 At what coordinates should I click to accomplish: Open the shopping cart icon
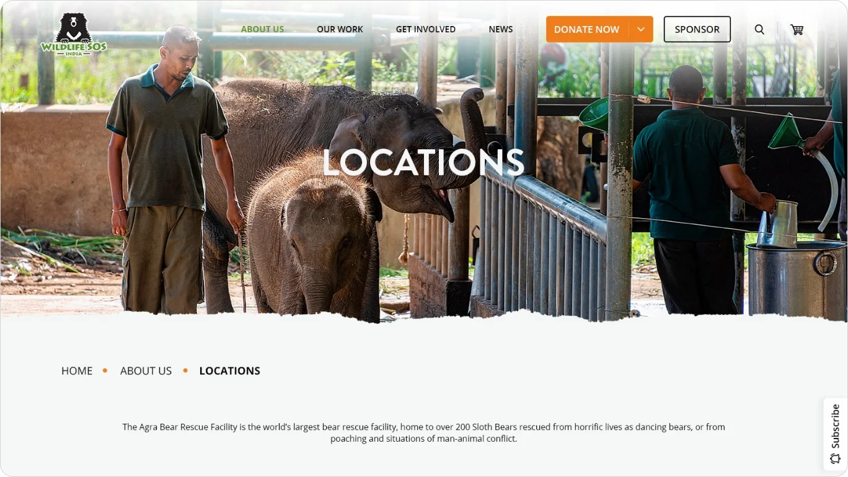point(797,29)
